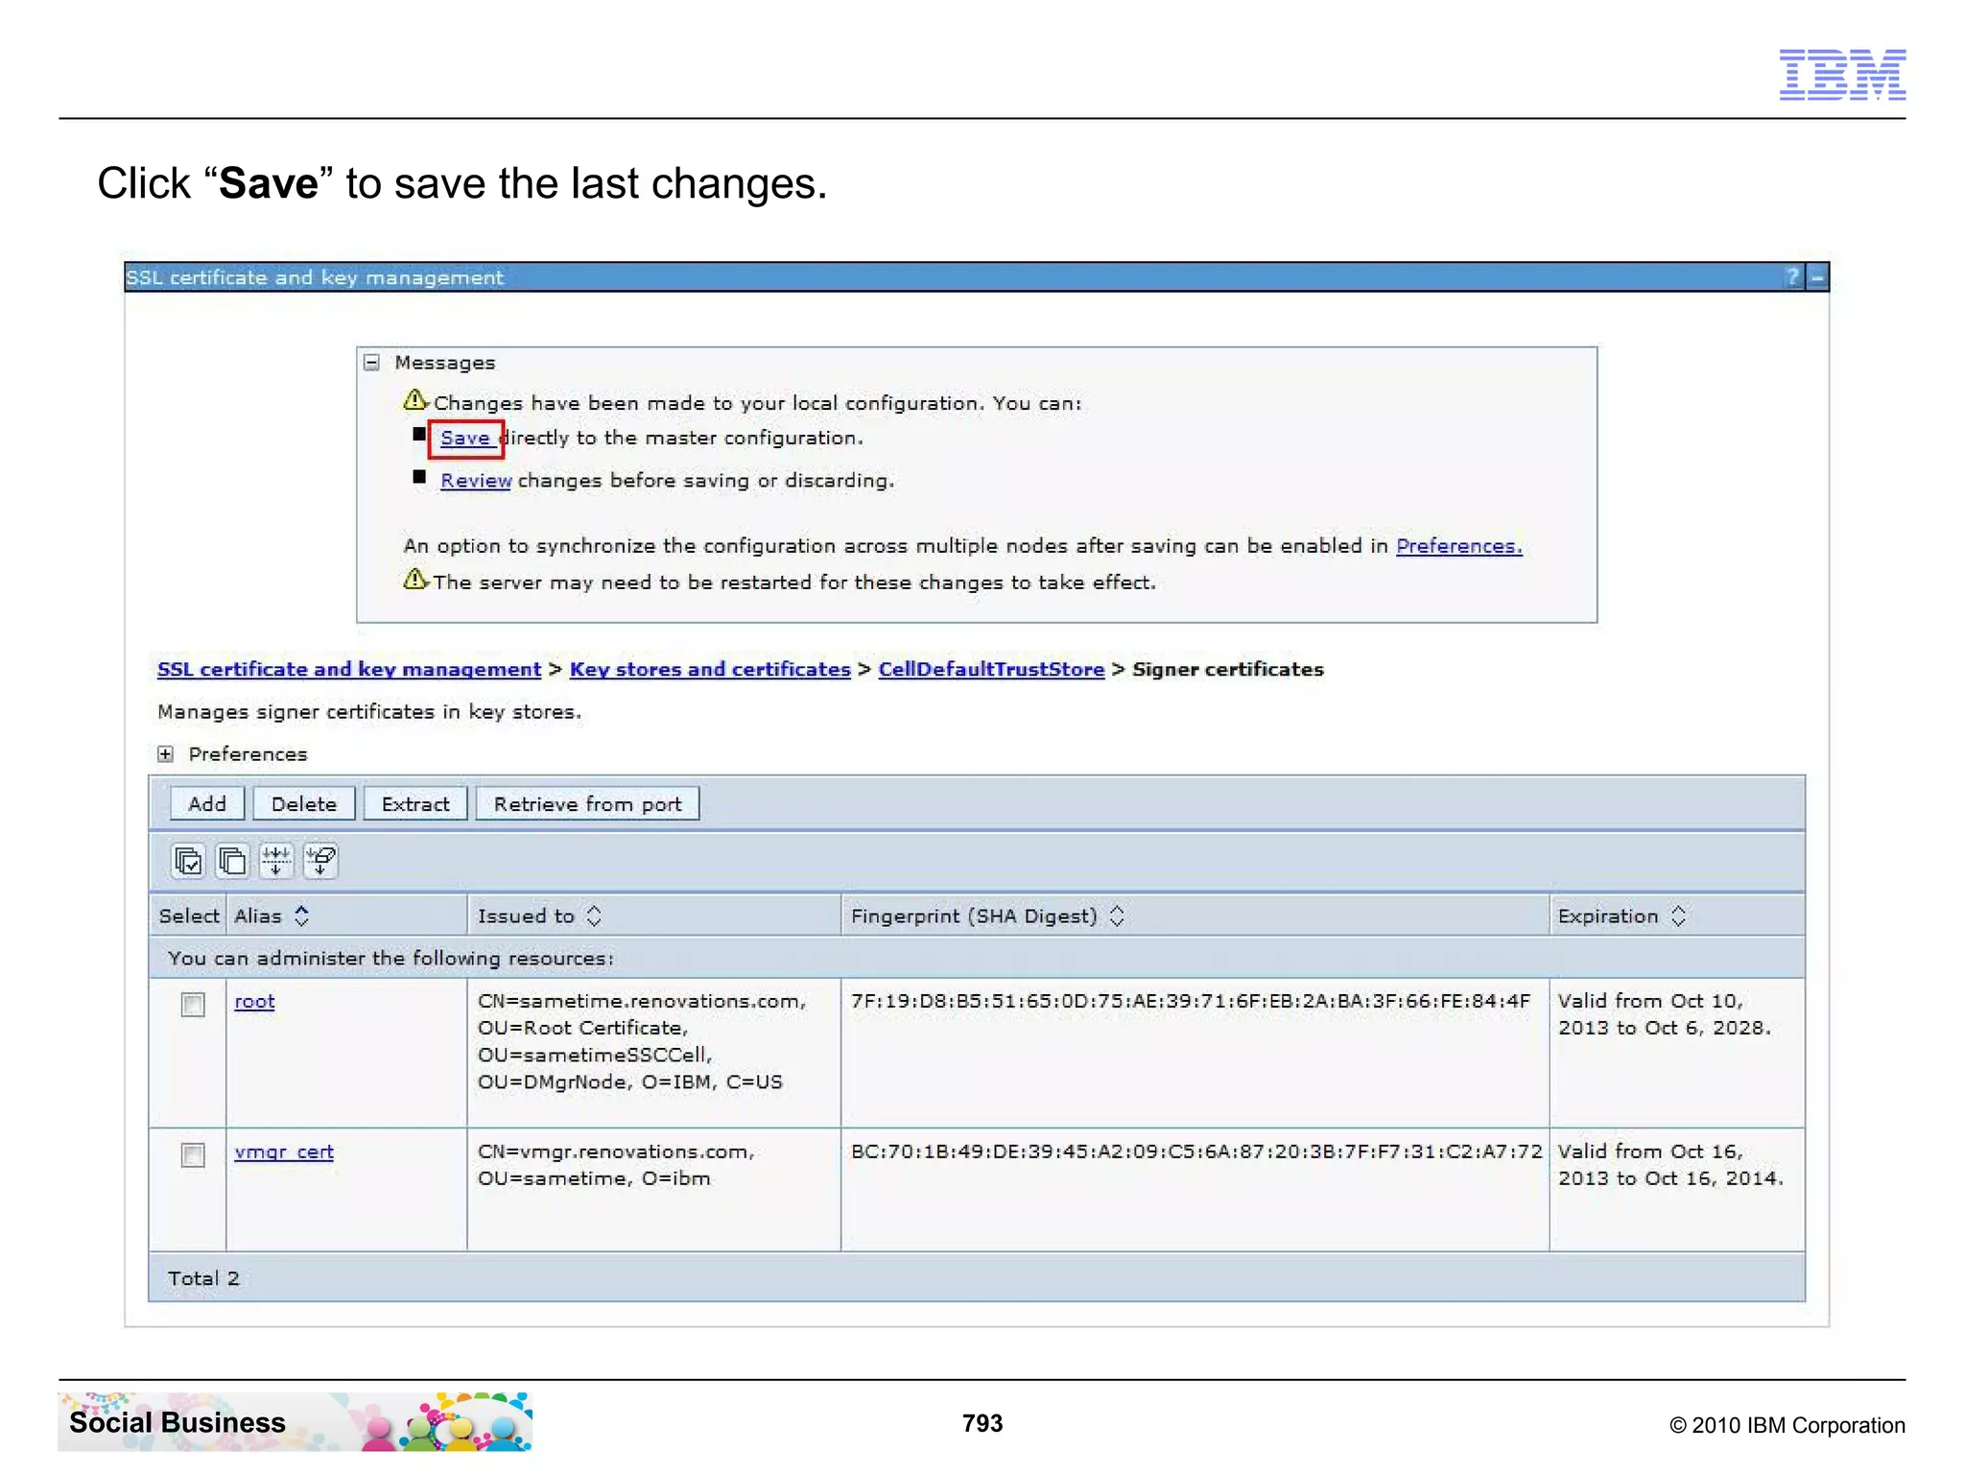Check the root certificate checkbox
This screenshot has height=1474, width=1965.
[193, 1004]
